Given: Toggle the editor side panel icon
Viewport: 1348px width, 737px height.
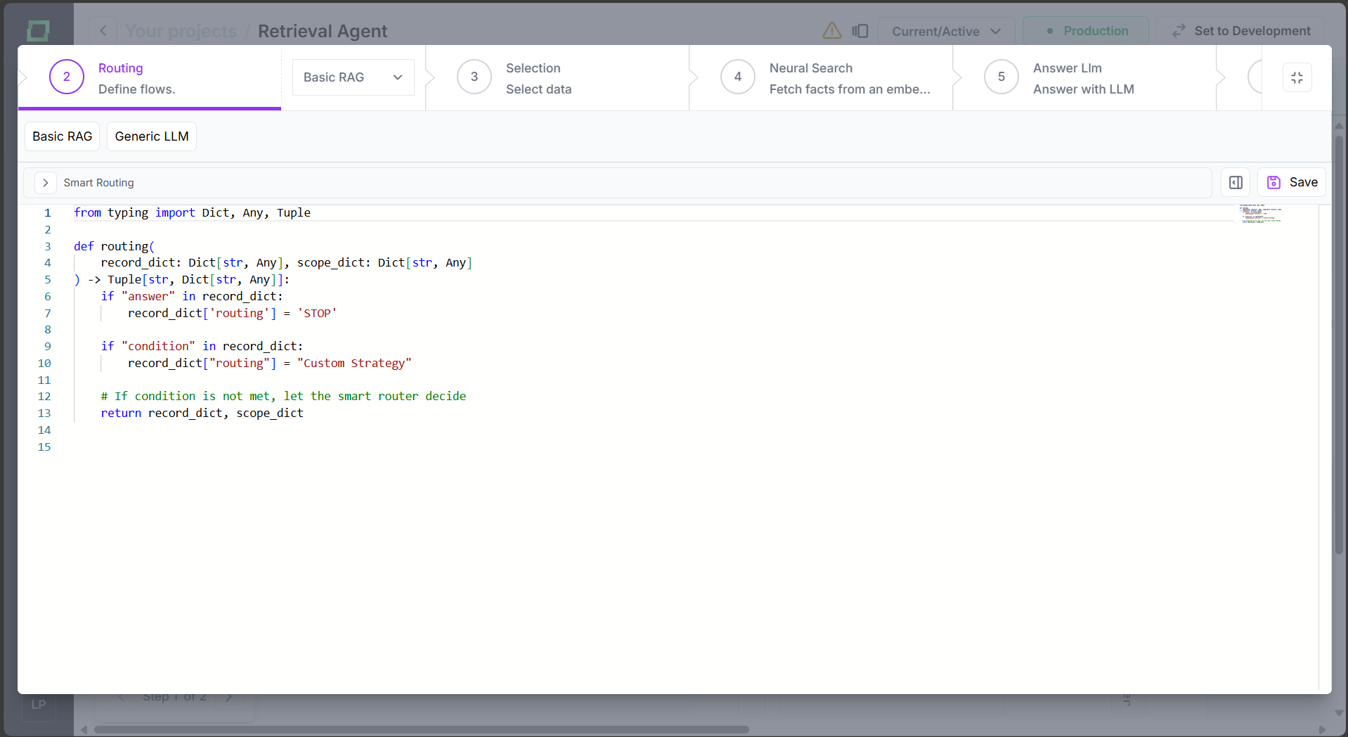Looking at the screenshot, I should [1236, 183].
